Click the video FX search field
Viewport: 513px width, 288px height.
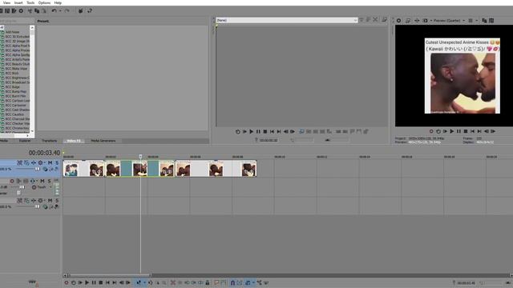point(16,21)
